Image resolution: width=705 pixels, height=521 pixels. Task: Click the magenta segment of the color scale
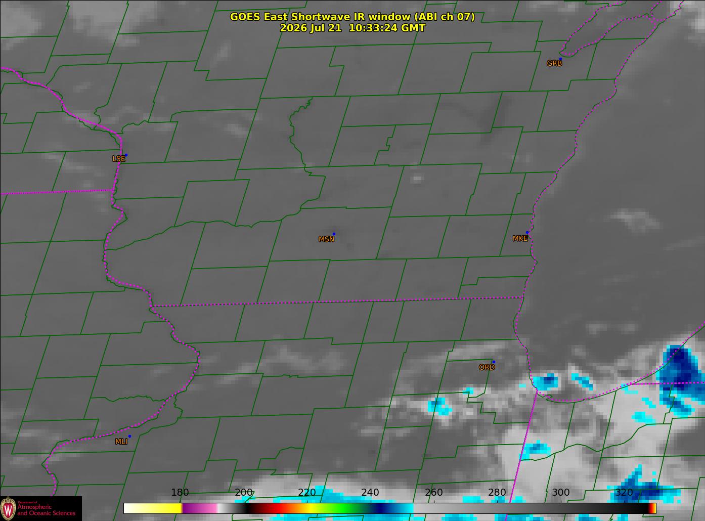point(199,508)
